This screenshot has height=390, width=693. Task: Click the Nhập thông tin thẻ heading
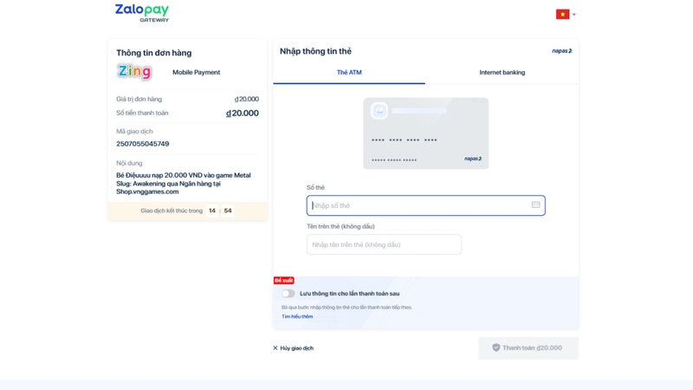pyautogui.click(x=315, y=51)
